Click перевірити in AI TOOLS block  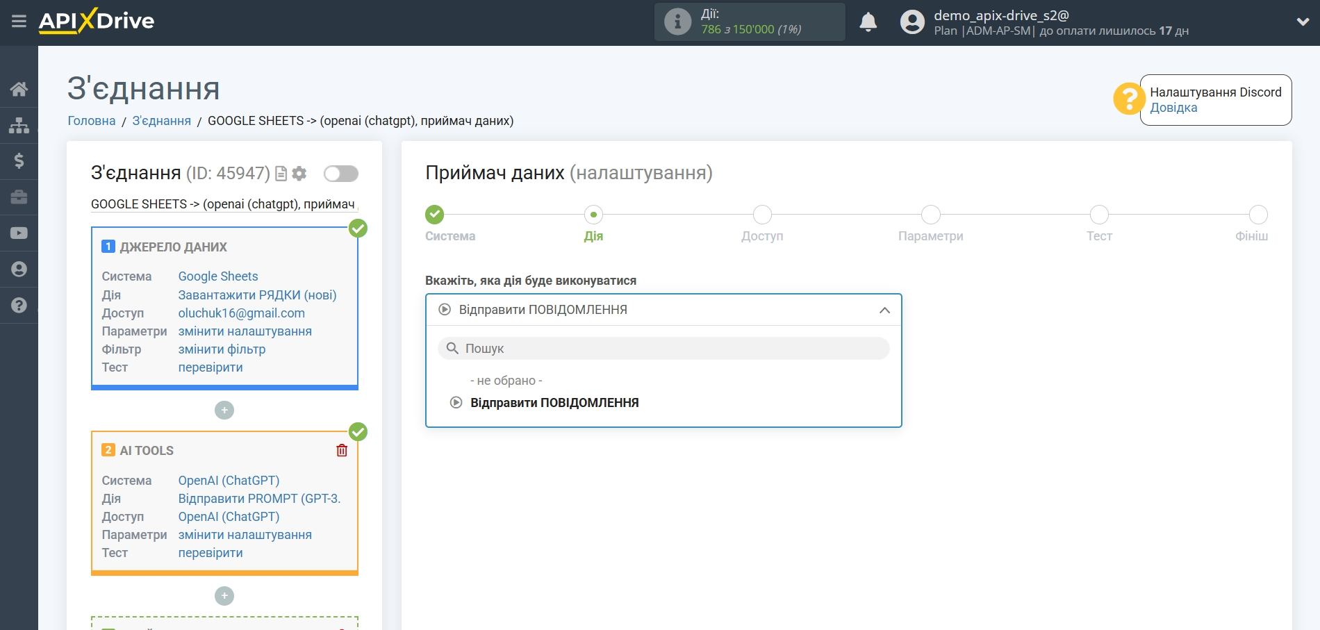[x=211, y=553]
